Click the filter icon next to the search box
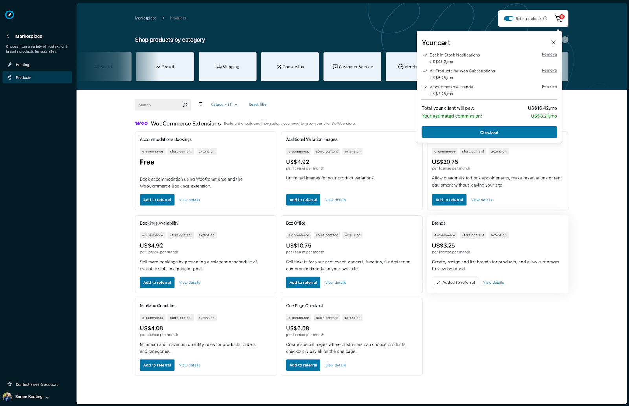629x406 pixels. coord(201,104)
